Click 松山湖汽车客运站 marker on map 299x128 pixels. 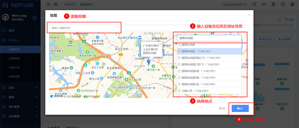(140, 38)
